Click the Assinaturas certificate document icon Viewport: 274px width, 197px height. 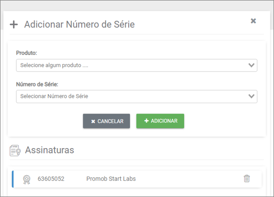click(x=15, y=151)
